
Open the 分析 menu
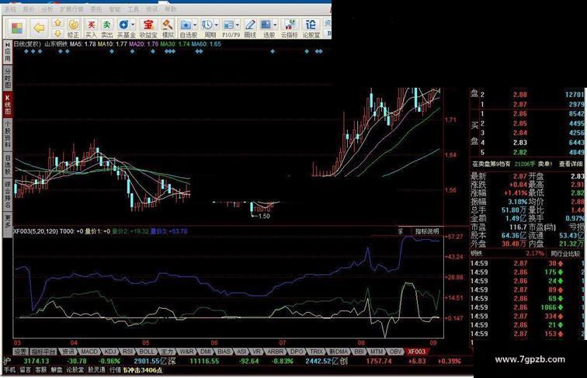tap(47, 9)
